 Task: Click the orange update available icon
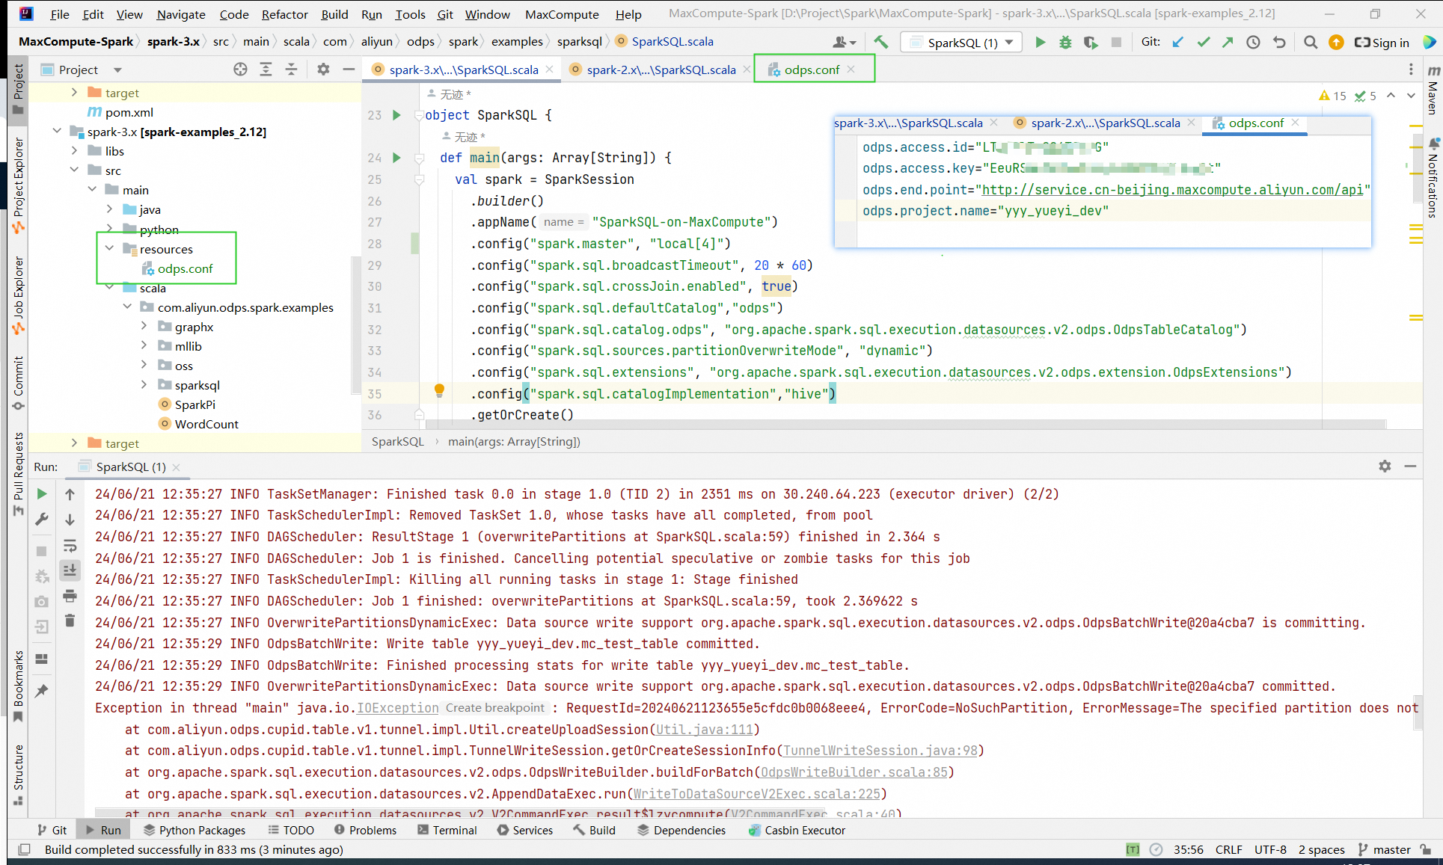(x=1336, y=43)
